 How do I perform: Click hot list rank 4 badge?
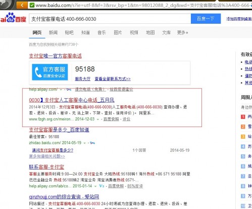pyautogui.click(x=243, y=146)
